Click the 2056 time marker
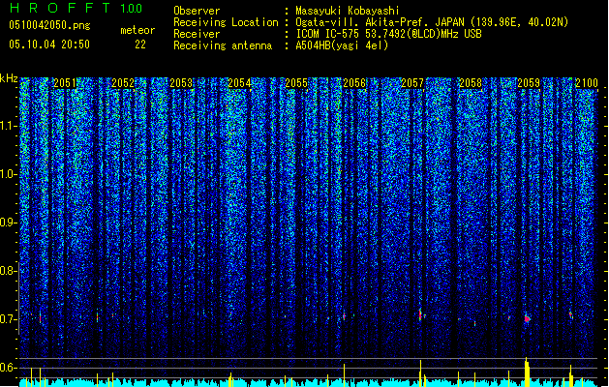 coord(354,83)
